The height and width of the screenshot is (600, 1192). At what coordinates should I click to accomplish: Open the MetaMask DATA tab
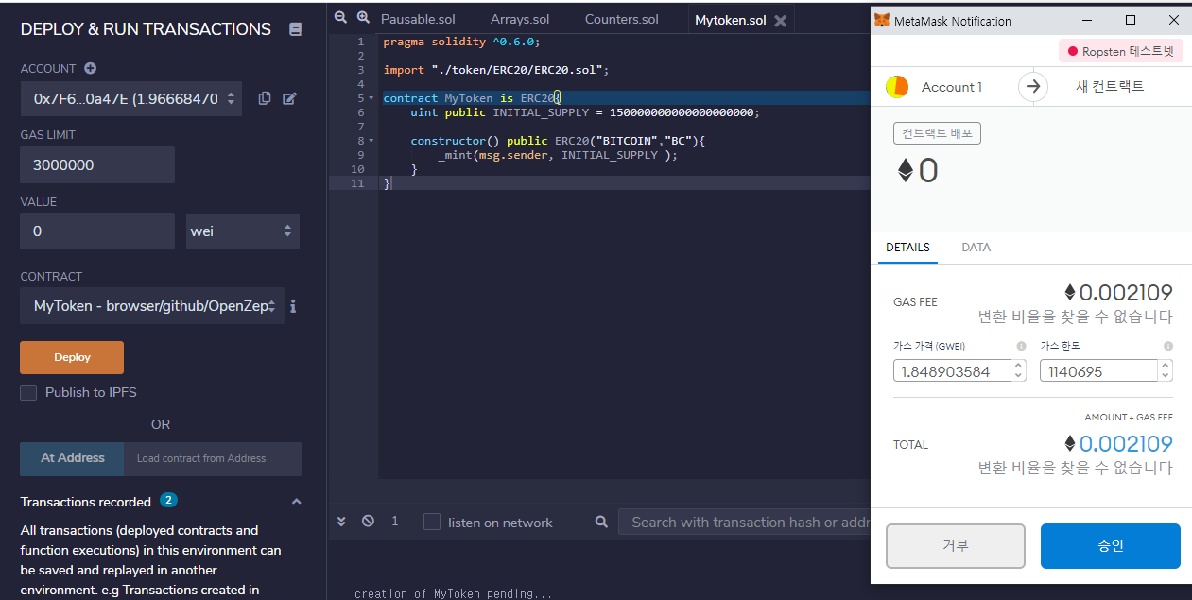coord(976,247)
